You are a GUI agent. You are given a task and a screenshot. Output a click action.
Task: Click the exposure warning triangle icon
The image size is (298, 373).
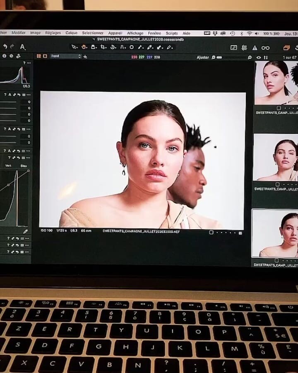click(x=255, y=48)
